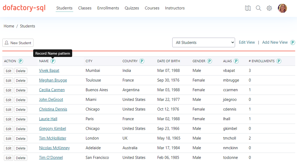
Task: Open the settings gear icon
Action: 269,8
